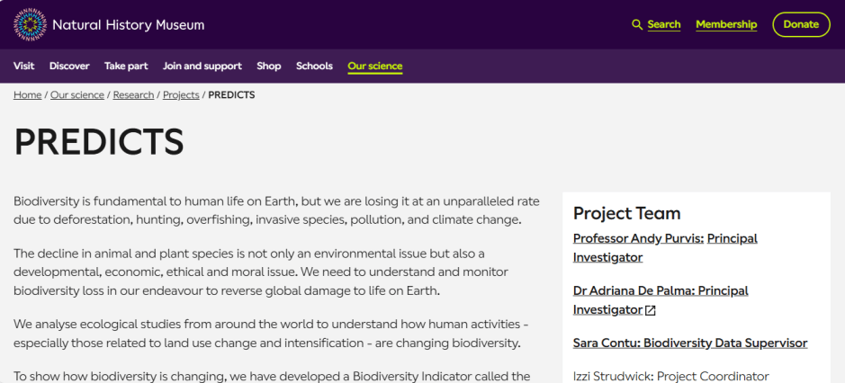Screen dimensions: 845x383
Task: Click the search magnifying glass icon
Action: click(637, 24)
